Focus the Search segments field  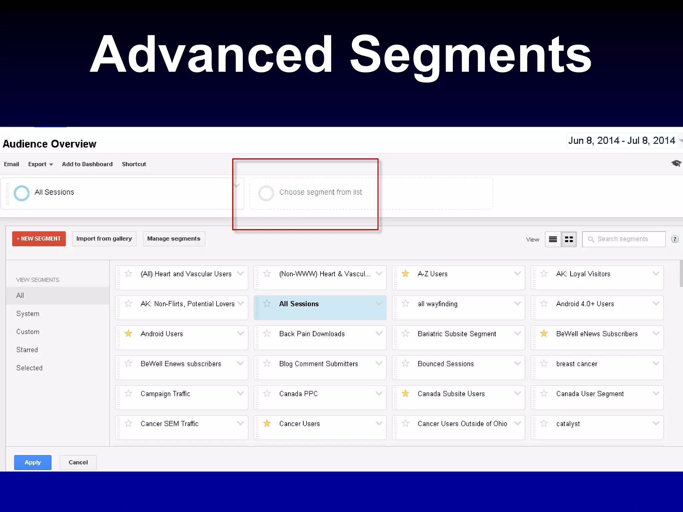click(x=624, y=239)
